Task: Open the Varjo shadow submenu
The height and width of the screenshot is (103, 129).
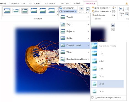Action: pyautogui.click(x=75, y=24)
